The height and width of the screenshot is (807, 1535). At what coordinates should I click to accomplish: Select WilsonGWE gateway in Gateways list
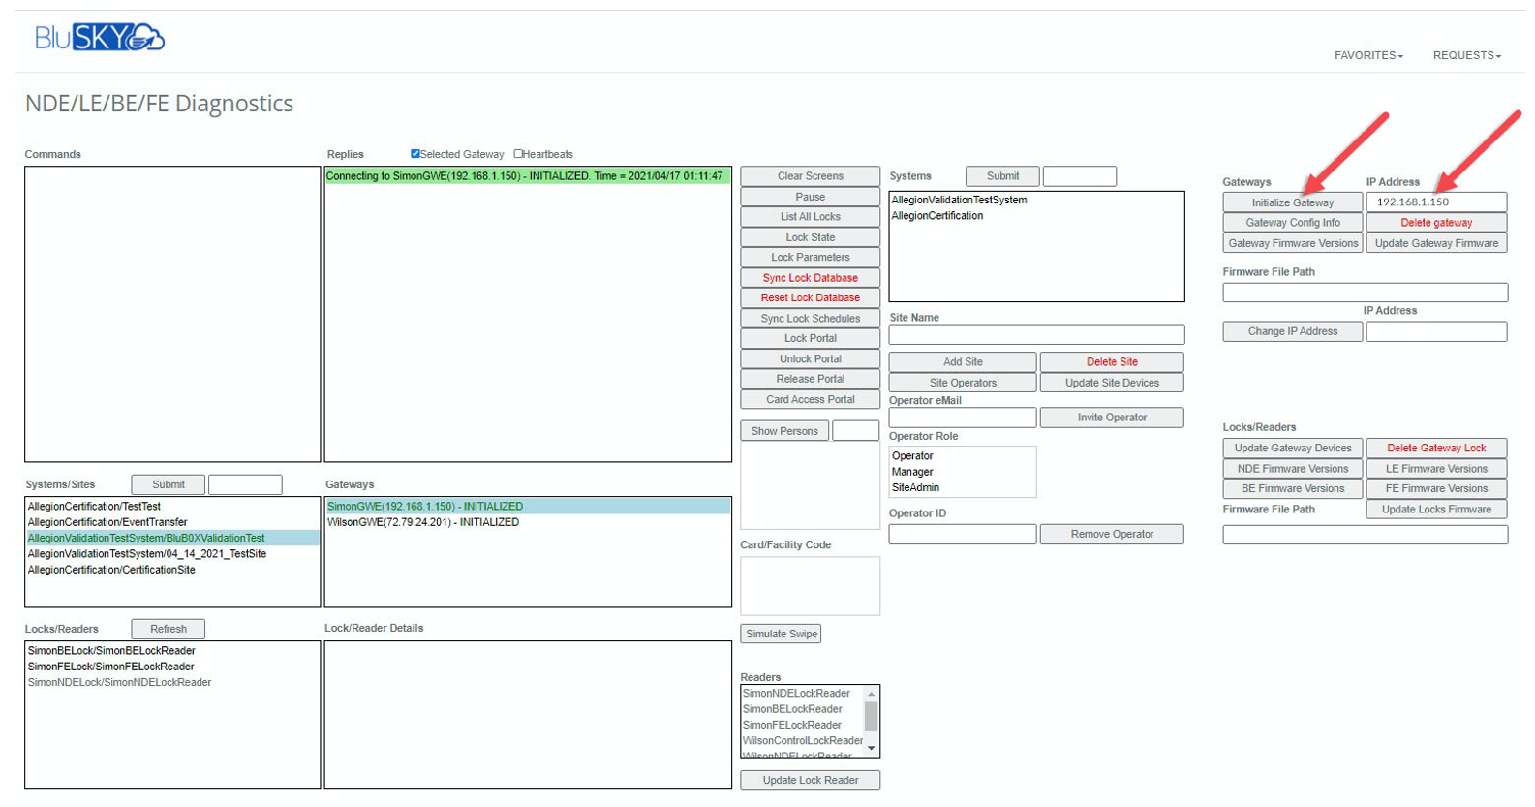point(423,522)
